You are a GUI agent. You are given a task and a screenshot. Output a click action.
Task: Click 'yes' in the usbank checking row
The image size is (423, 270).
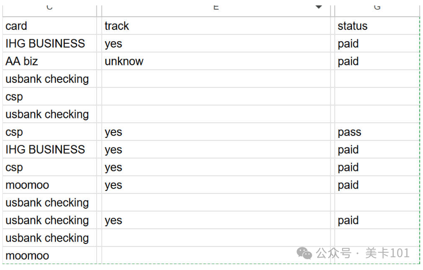tap(216, 220)
